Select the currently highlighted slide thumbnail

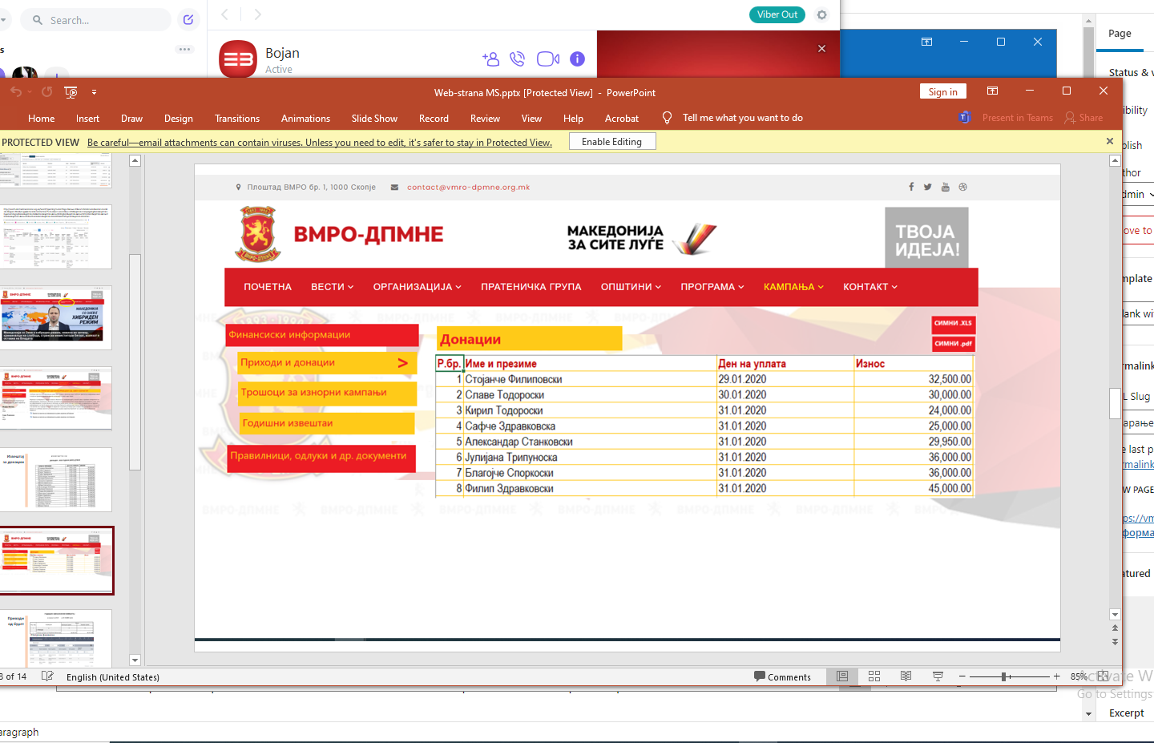point(56,560)
